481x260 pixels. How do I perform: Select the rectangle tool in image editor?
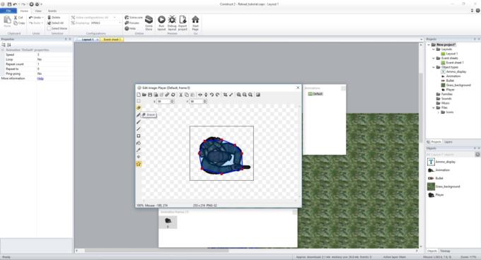tap(139, 136)
